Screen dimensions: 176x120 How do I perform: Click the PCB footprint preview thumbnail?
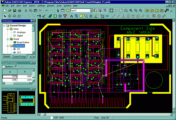coord(27,103)
